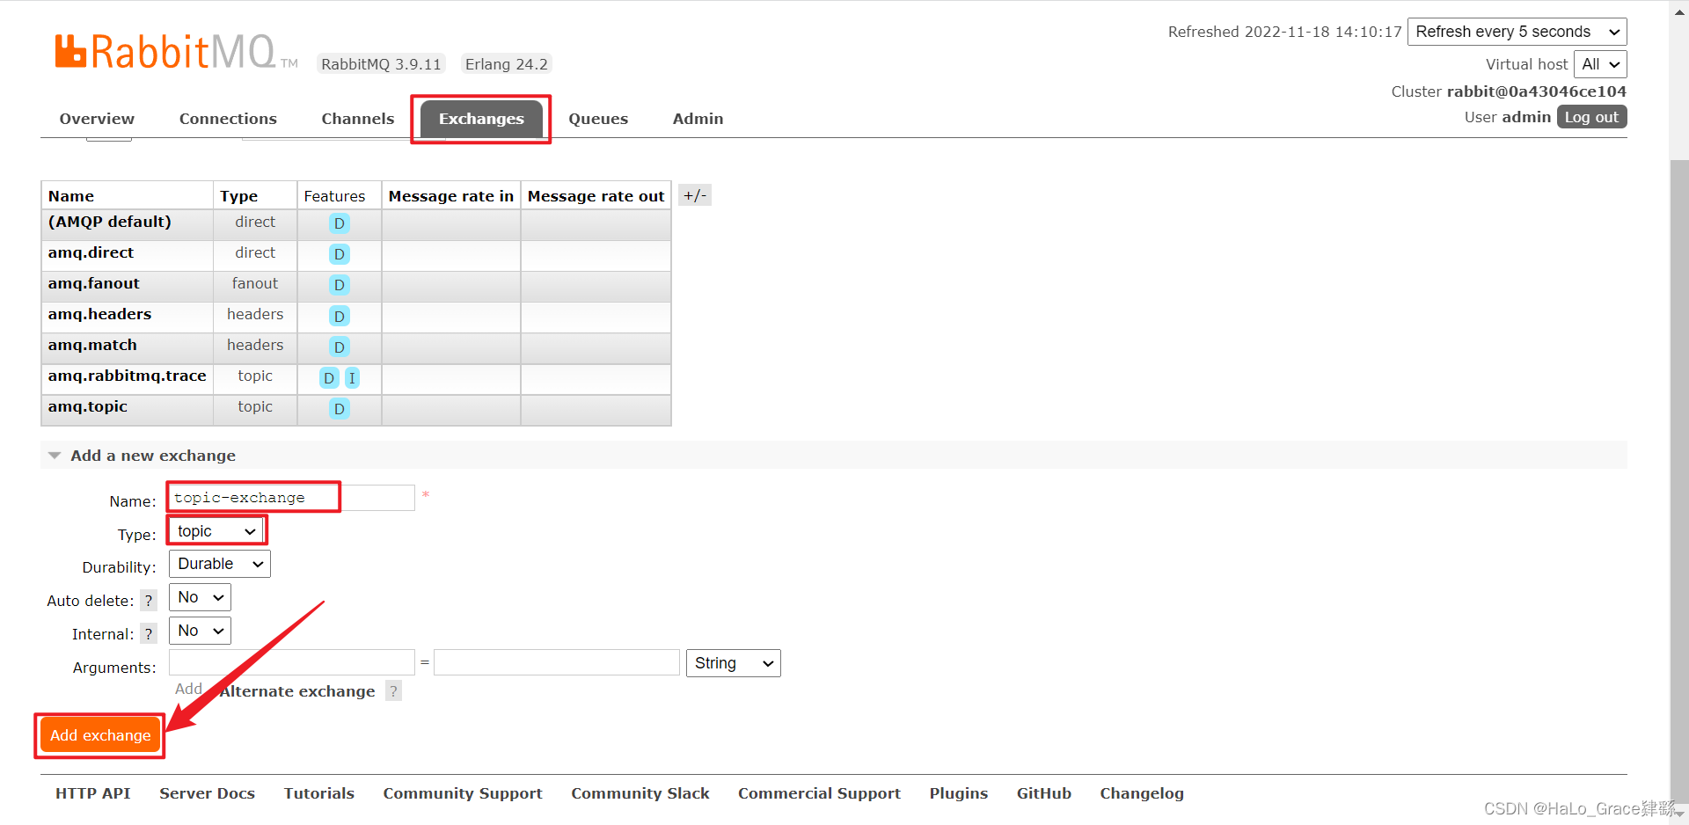Click the Add exchange button
This screenshot has width=1689, height=825.
100,735
